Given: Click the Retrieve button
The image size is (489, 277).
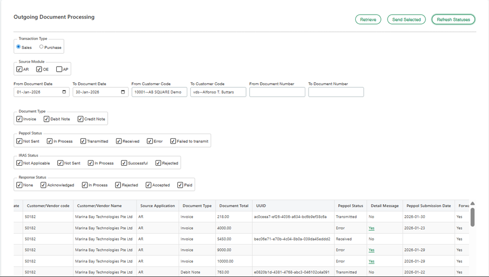Looking at the screenshot, I should [368, 20].
